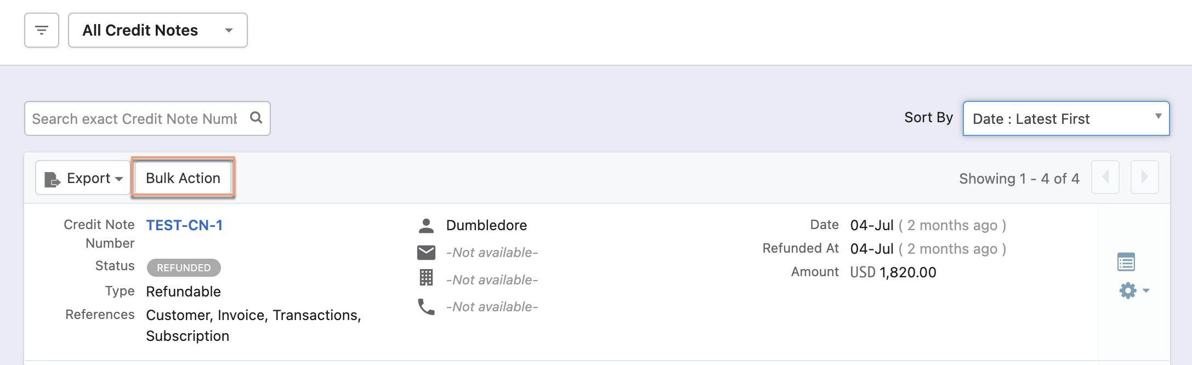Click the Showing 1 - 4 of 4 text

click(1019, 179)
